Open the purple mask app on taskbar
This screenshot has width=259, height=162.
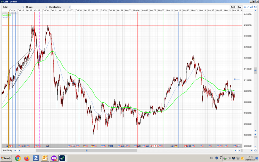click(x=54, y=158)
